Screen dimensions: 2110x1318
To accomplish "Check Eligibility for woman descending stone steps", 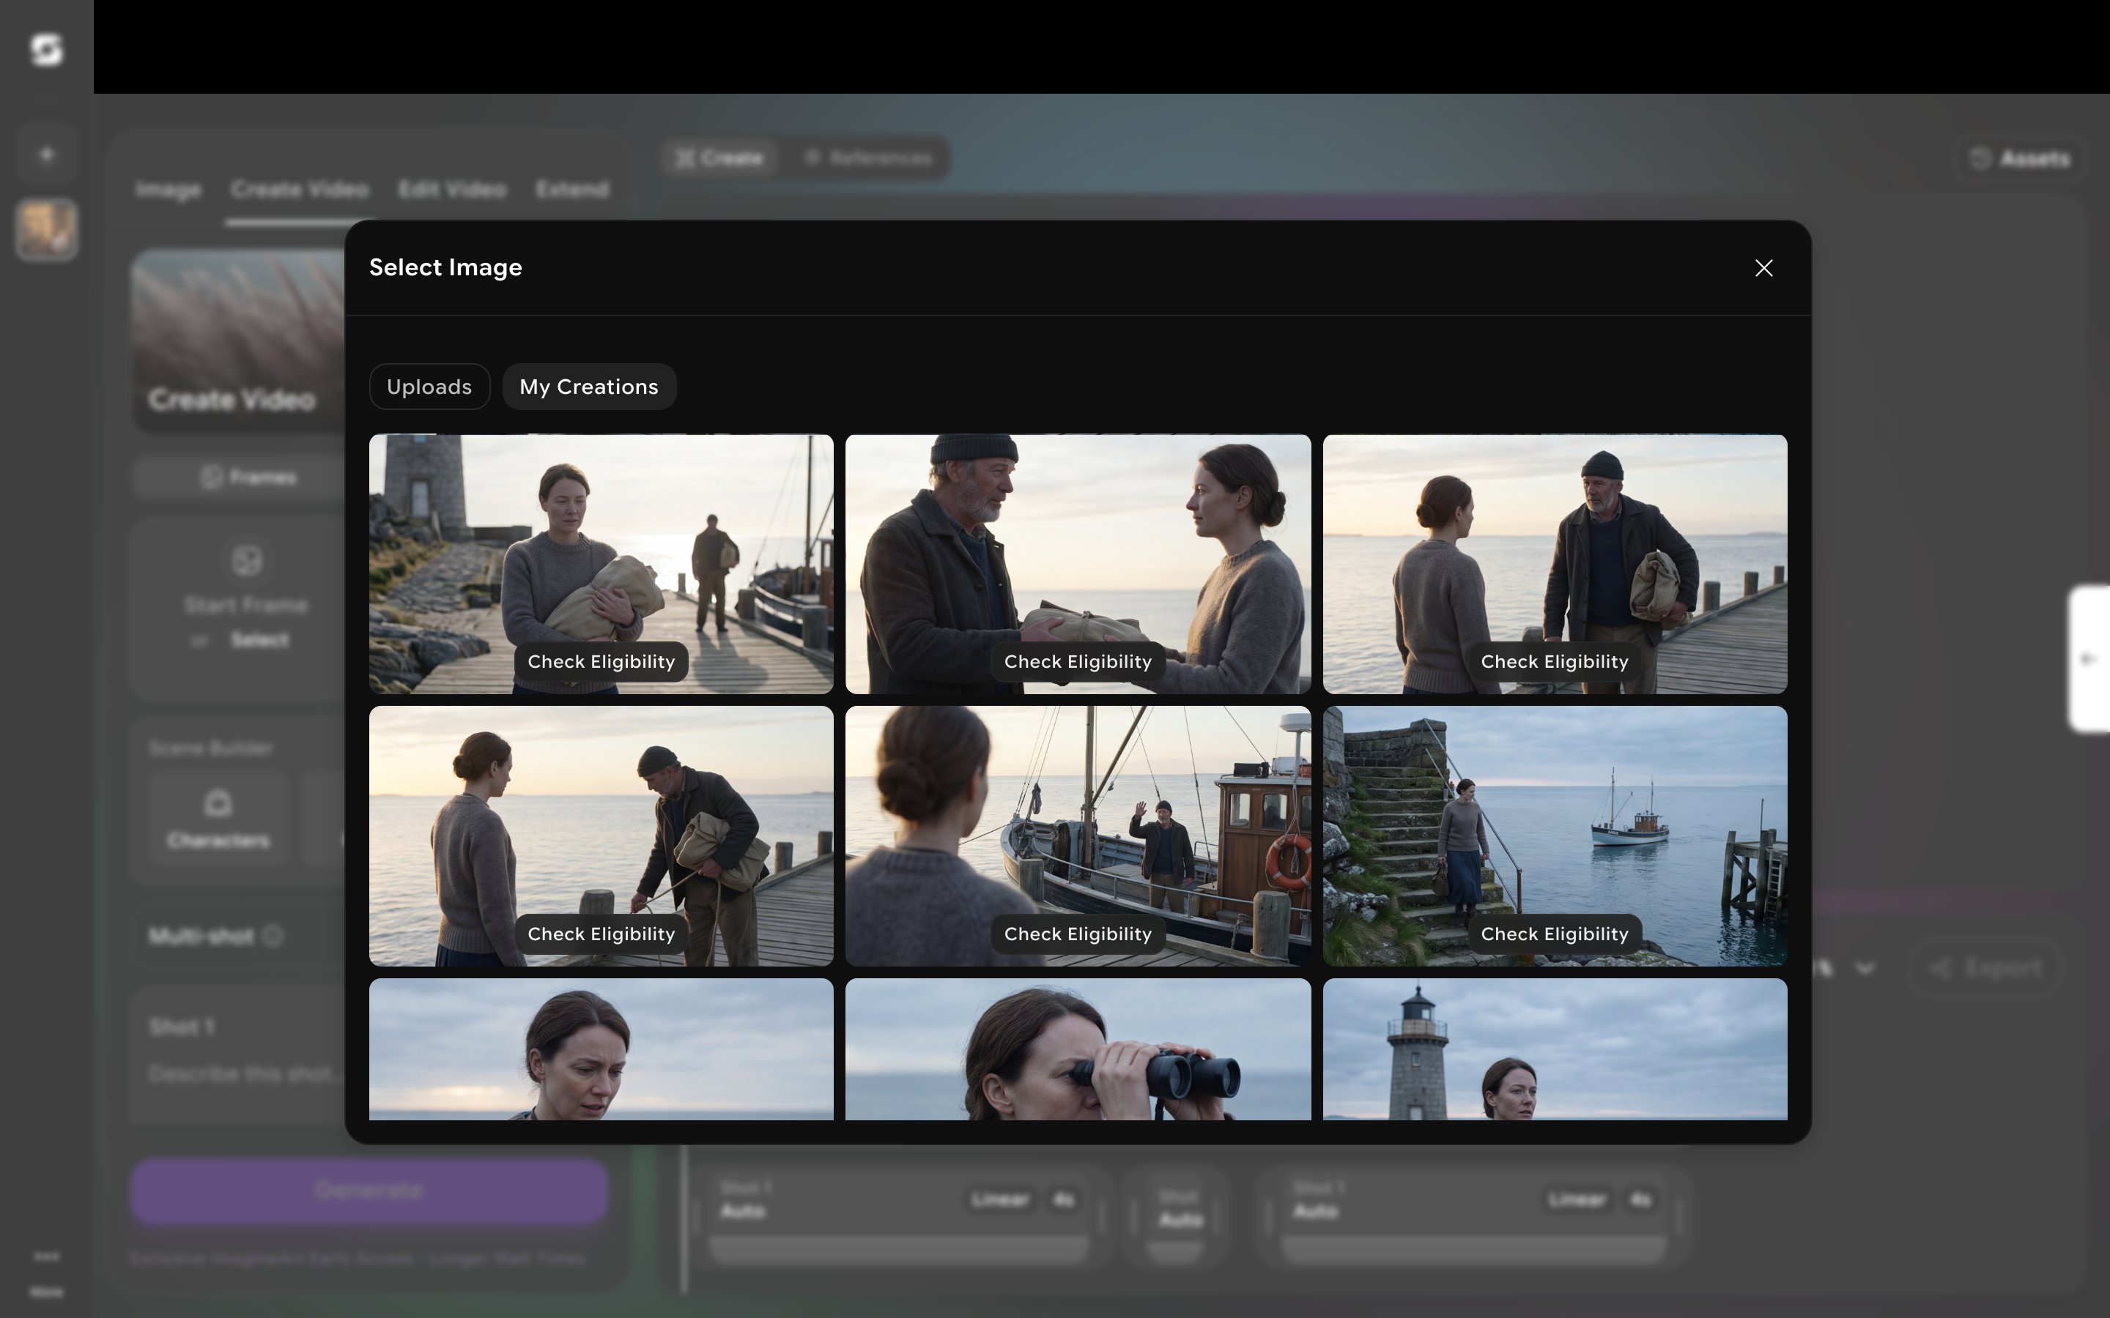I will pos(1555,934).
